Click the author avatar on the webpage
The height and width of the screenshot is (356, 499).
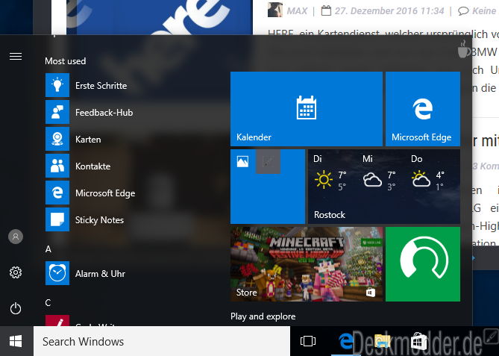click(x=275, y=10)
